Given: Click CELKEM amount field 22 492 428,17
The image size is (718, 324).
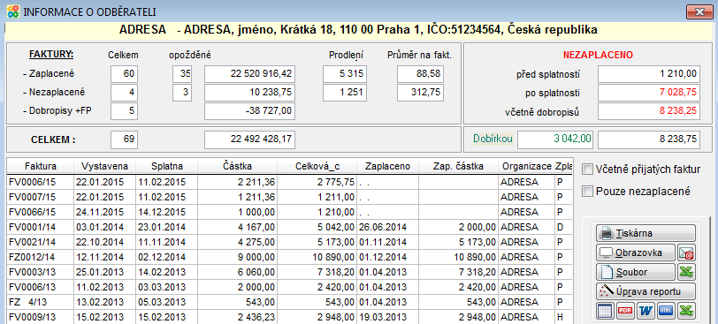Looking at the screenshot, I should click(249, 140).
